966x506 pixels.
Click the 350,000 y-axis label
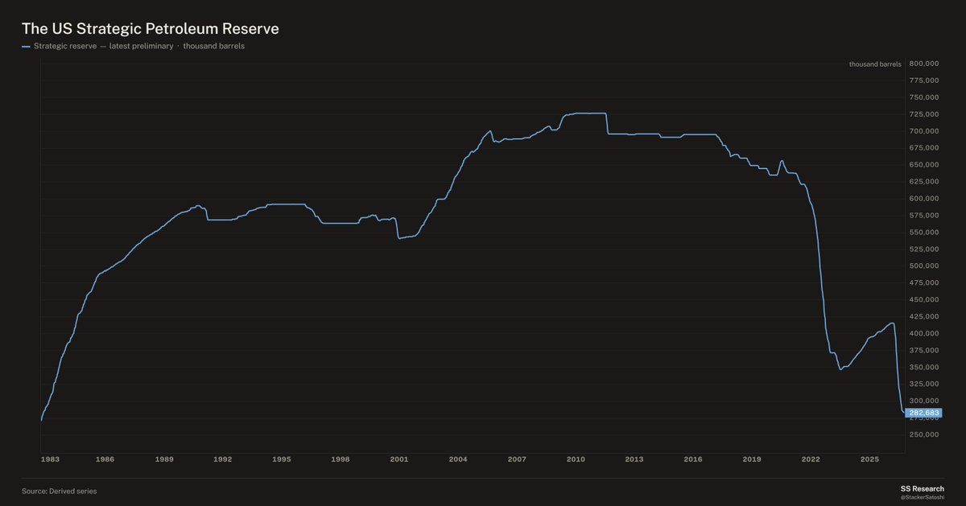(924, 368)
